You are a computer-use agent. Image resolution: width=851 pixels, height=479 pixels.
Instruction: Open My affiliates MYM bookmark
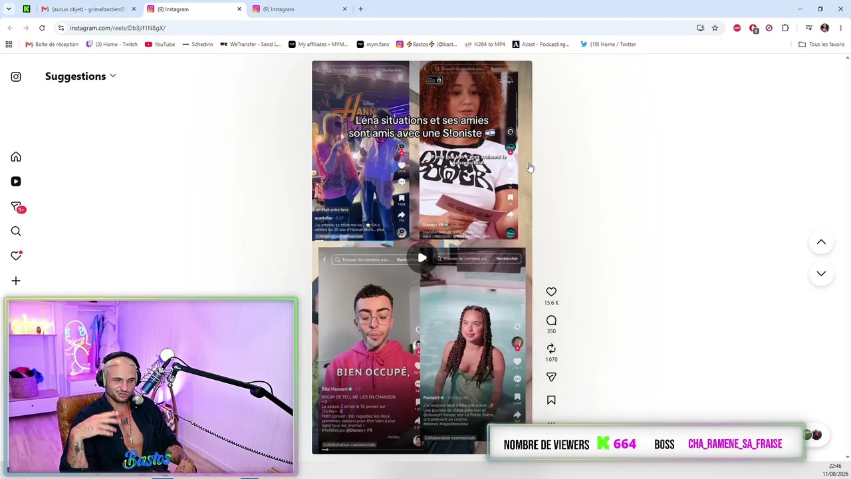318,45
